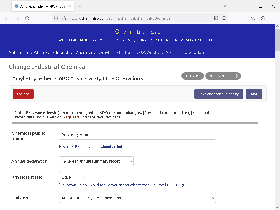Click the Chemical public name field
The image size is (280, 210).
tap(137, 135)
